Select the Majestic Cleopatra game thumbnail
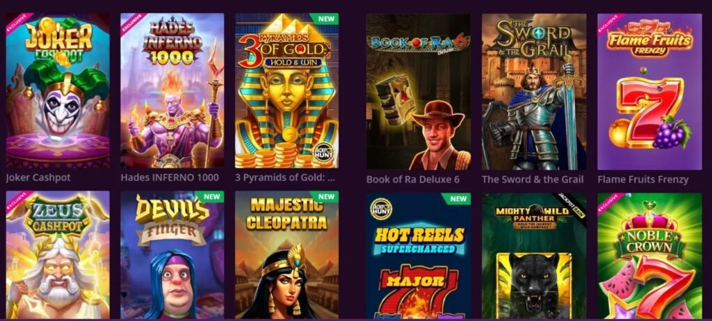Screen dimensions: 712x321 287,255
